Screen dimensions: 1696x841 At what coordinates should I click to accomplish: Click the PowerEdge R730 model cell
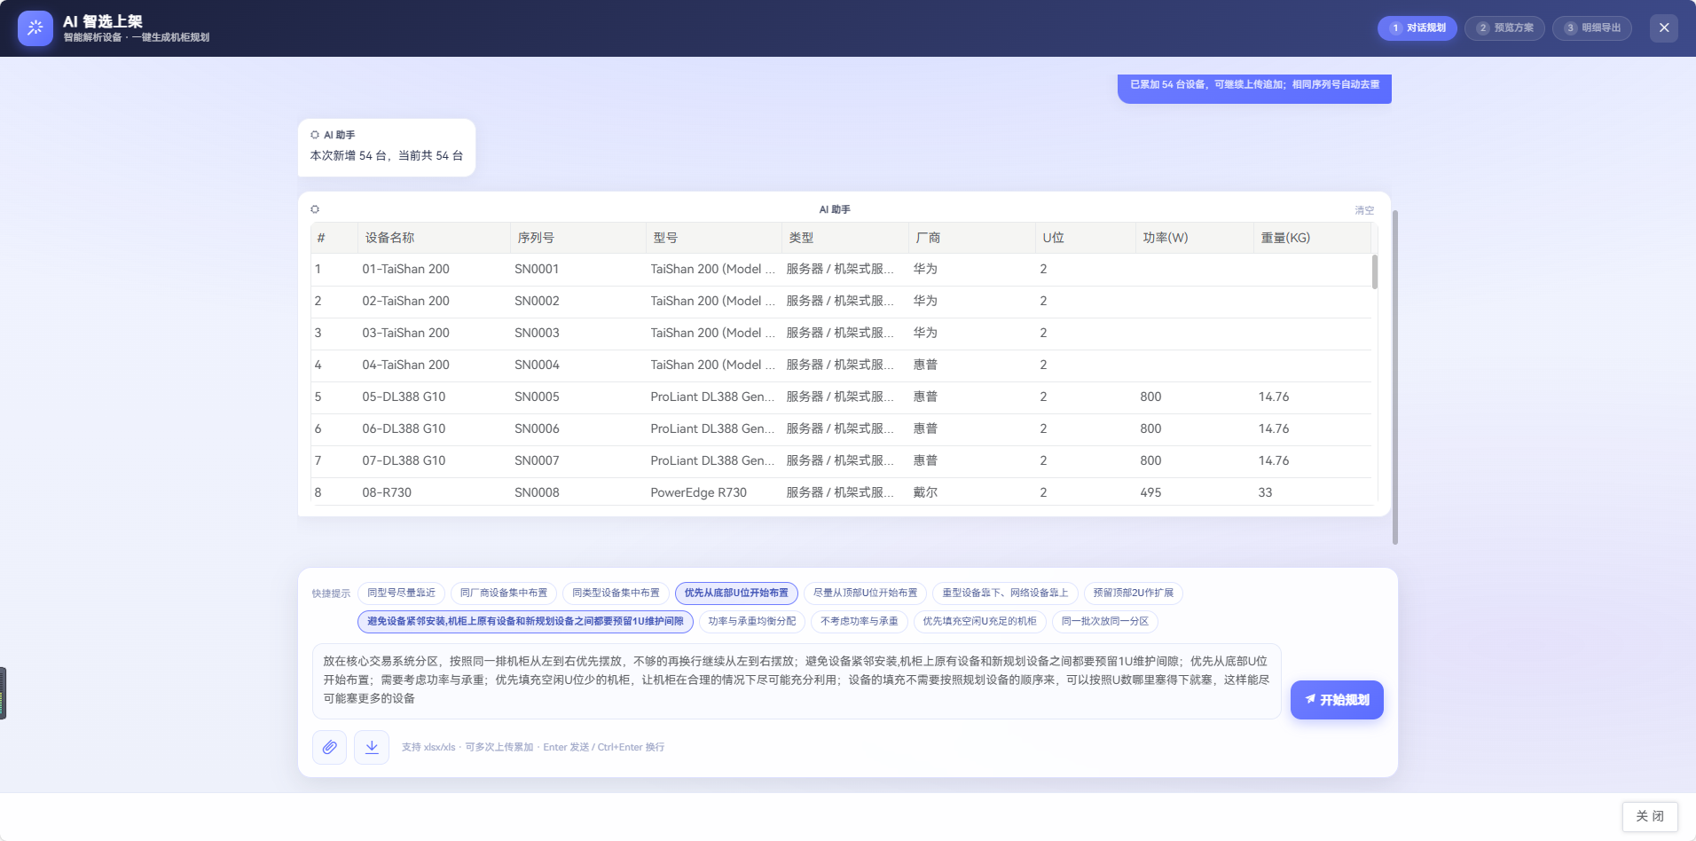pyautogui.click(x=699, y=492)
